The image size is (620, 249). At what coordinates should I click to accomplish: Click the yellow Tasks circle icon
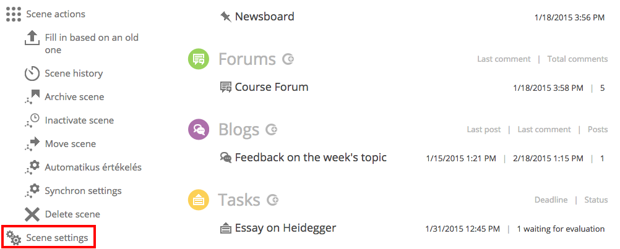[x=198, y=200]
